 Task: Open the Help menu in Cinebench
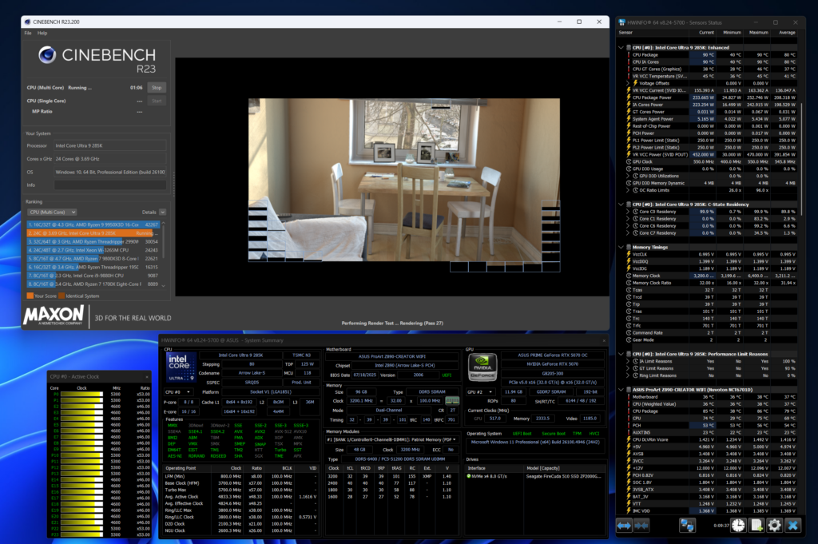(x=42, y=33)
